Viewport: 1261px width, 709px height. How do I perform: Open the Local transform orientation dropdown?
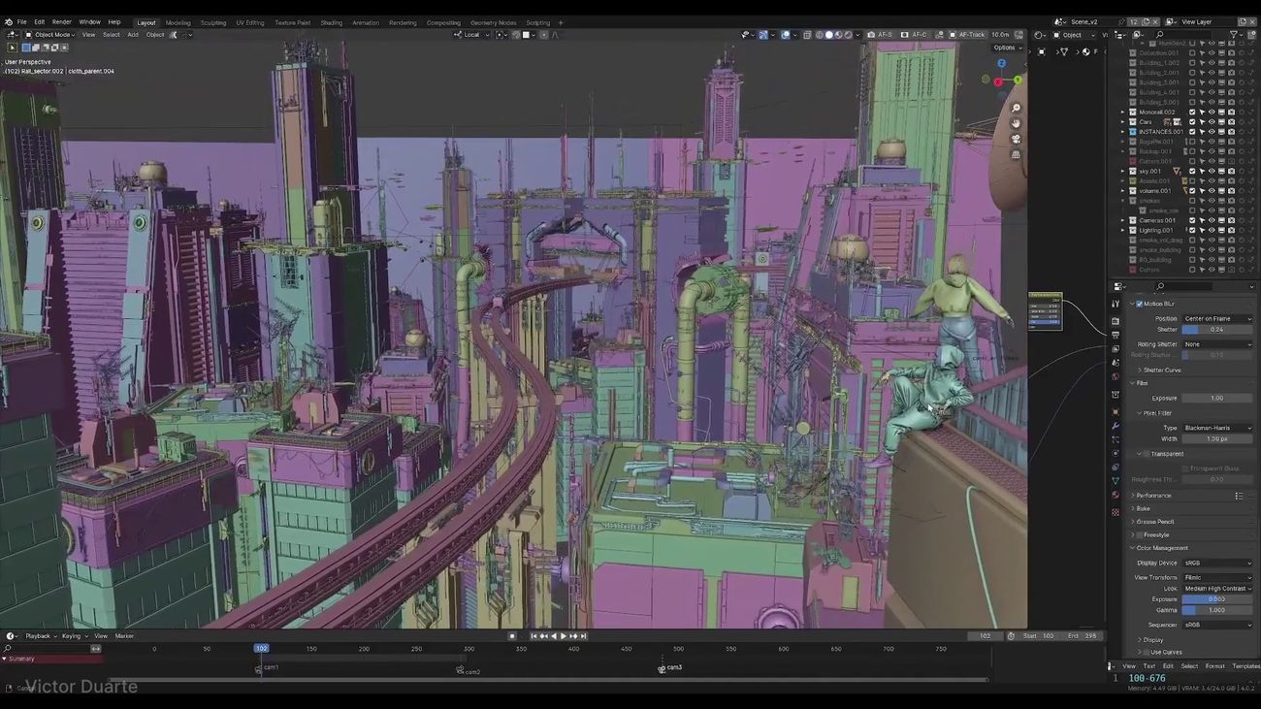472,35
